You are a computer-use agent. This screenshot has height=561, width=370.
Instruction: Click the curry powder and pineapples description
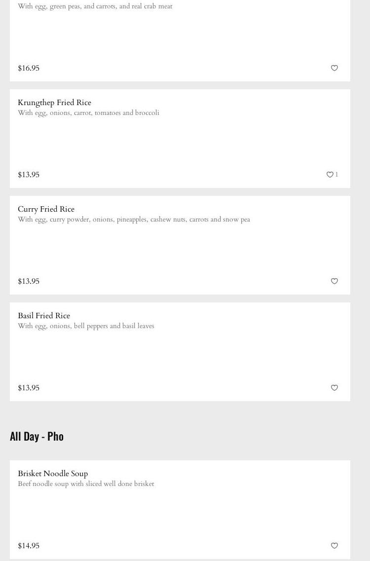pos(134,220)
